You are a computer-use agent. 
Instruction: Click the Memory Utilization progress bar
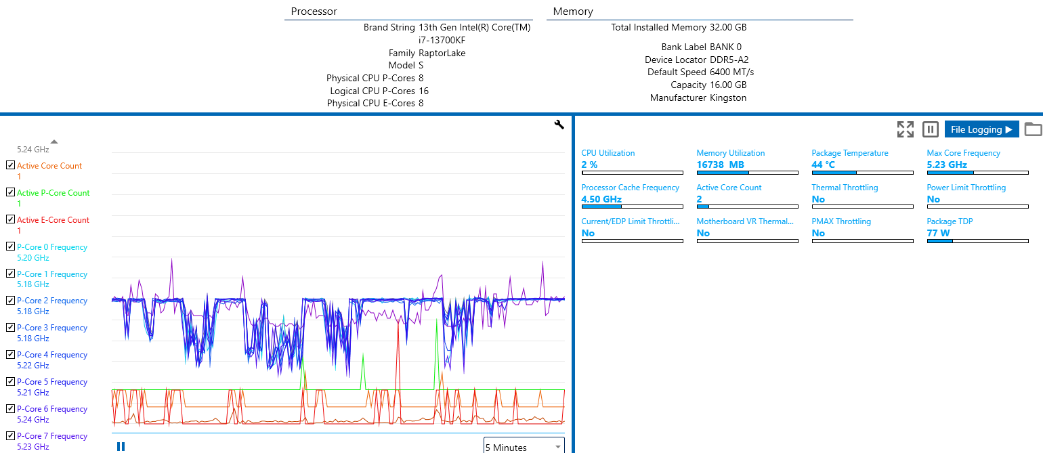pyautogui.click(x=747, y=173)
